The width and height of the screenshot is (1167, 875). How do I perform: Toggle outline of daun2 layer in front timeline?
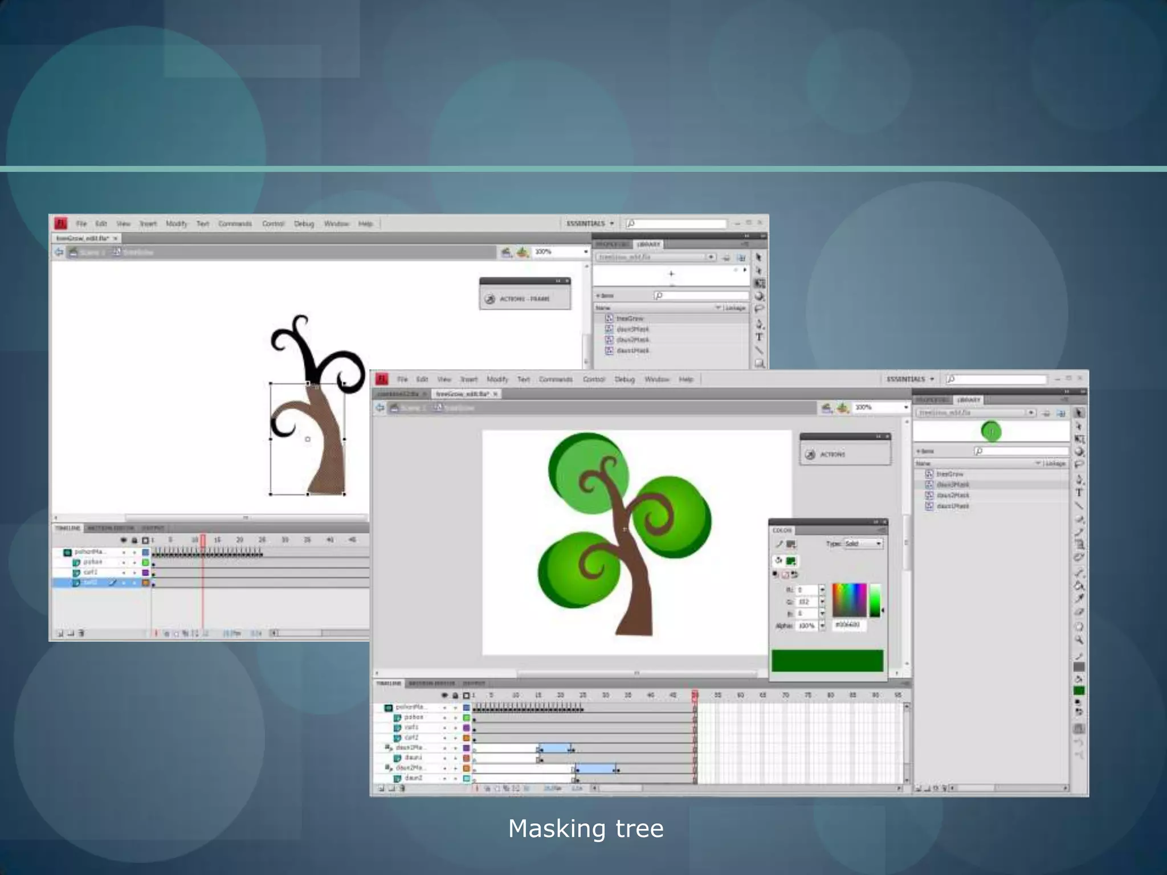tap(466, 778)
